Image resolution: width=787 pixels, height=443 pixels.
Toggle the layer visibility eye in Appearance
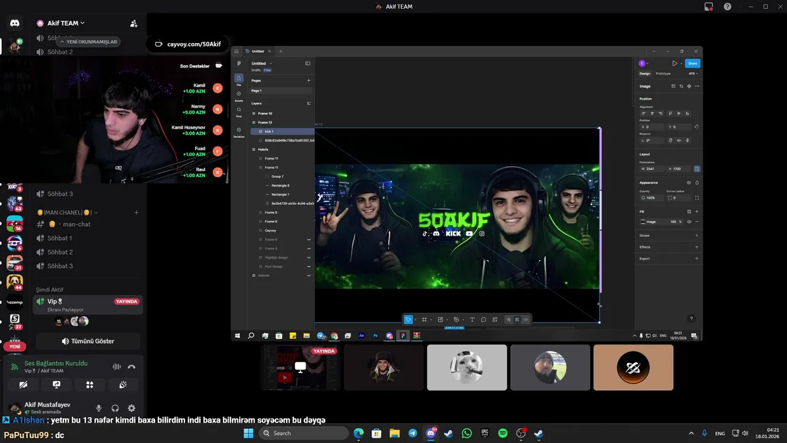tap(689, 183)
